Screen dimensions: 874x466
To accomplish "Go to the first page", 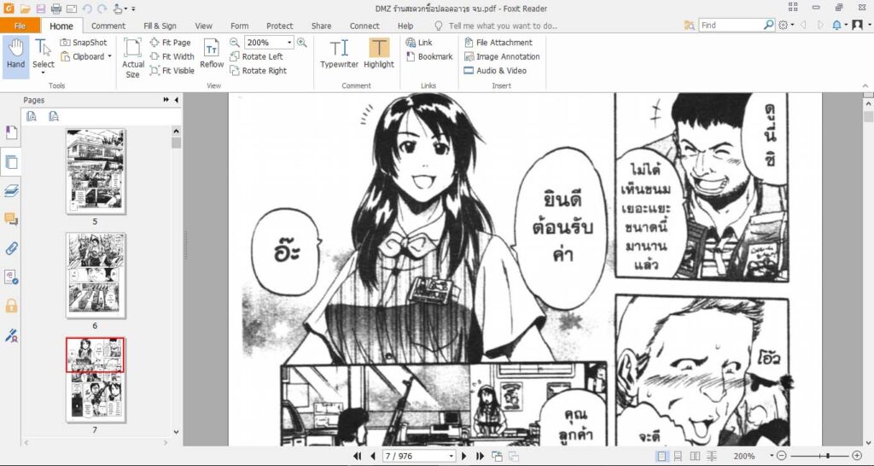I will [x=358, y=456].
